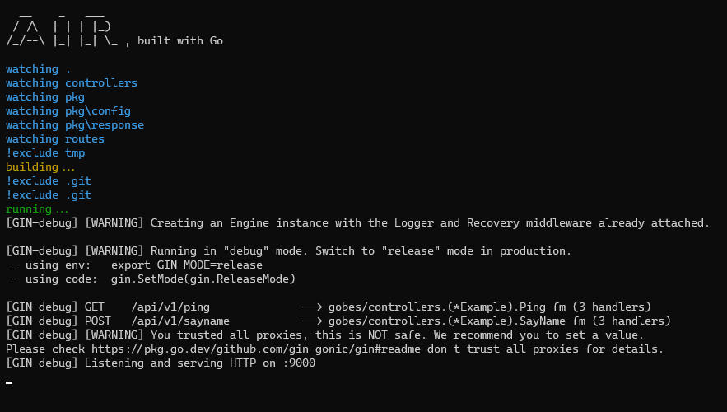Click 'export GIN_MODE=release' text
This screenshot has height=412, width=727.
pos(186,265)
